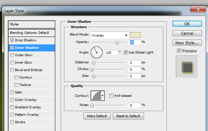Click the Size slider handle

(93, 76)
